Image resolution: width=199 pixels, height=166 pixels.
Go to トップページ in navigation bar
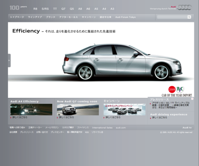click(17, 17)
